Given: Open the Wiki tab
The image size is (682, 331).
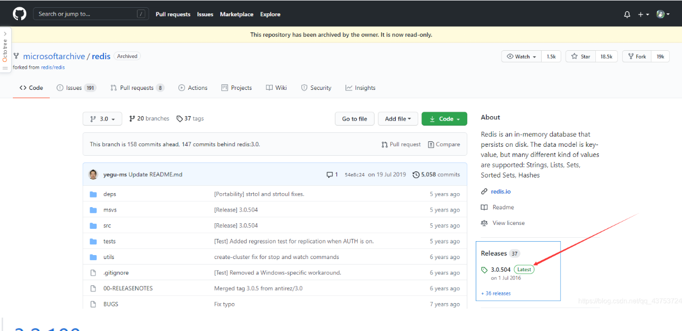Looking at the screenshot, I should click(276, 88).
